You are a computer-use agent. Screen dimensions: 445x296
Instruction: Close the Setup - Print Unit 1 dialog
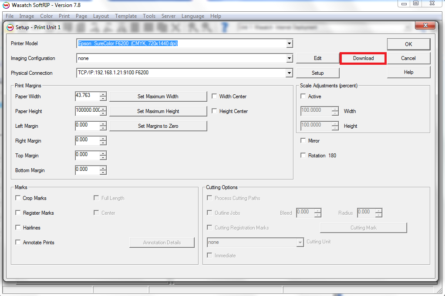(x=425, y=26)
